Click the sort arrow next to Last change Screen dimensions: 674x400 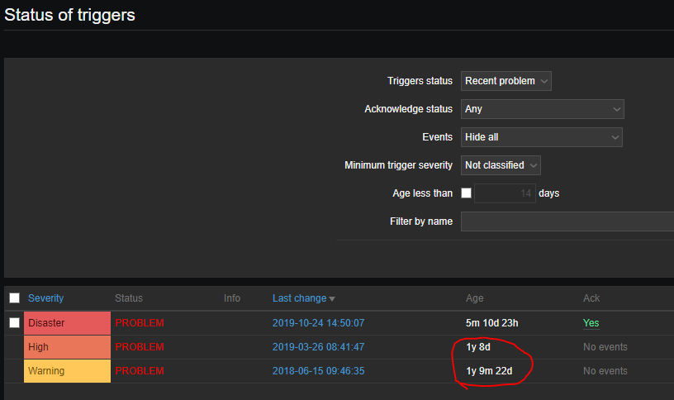pyautogui.click(x=332, y=299)
